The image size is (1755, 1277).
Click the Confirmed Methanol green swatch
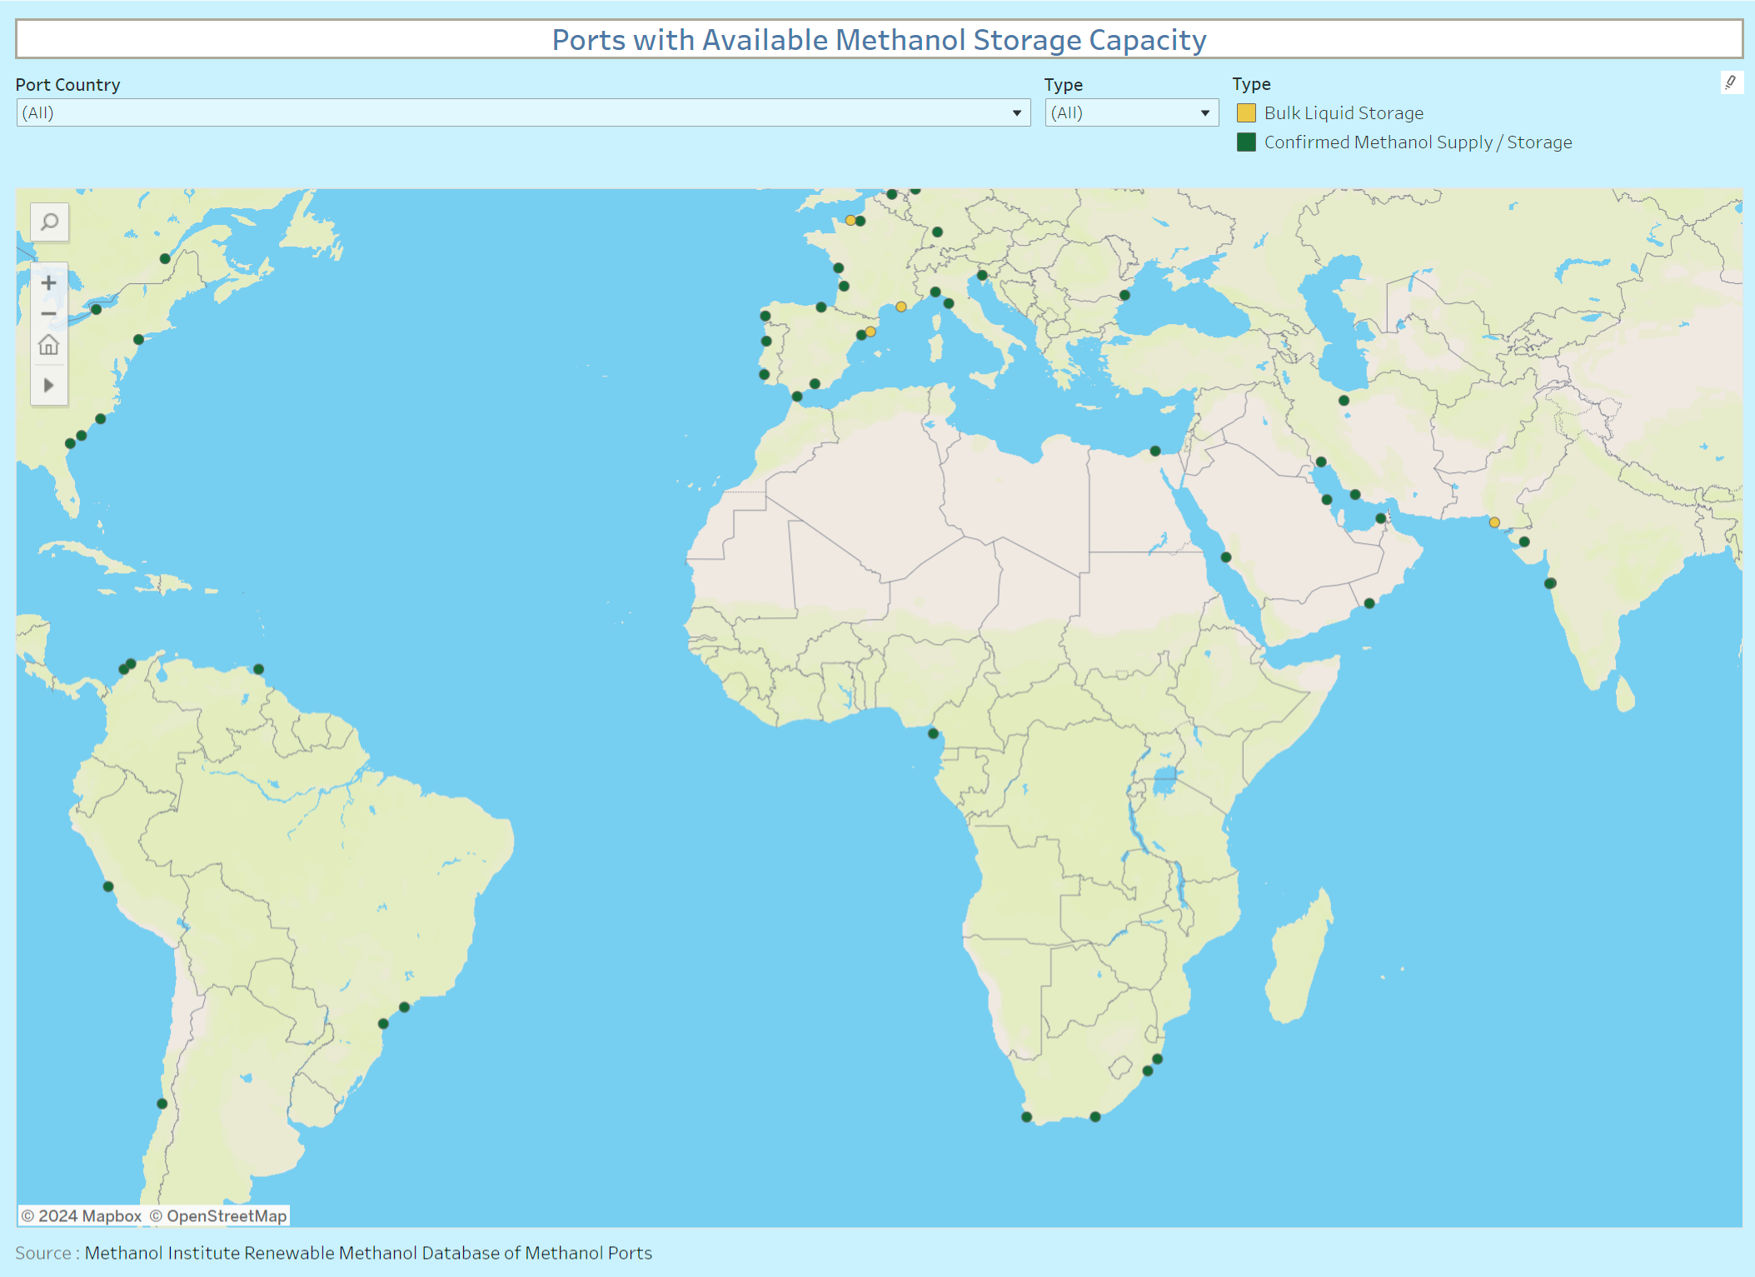point(1246,142)
